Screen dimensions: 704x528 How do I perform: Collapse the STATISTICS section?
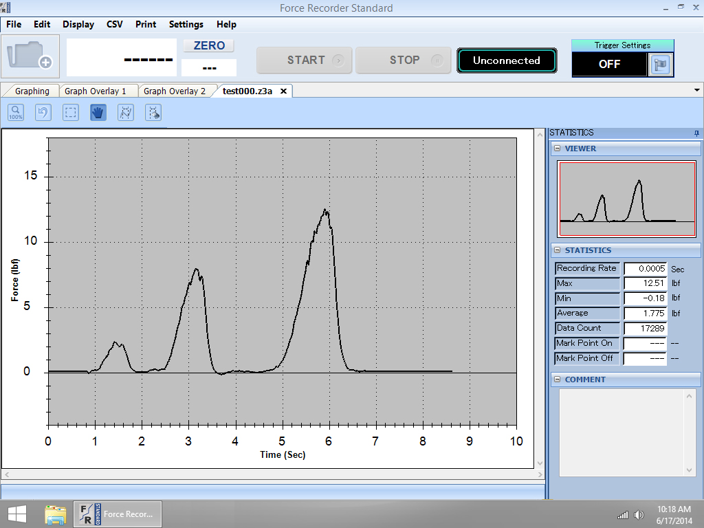tap(557, 250)
